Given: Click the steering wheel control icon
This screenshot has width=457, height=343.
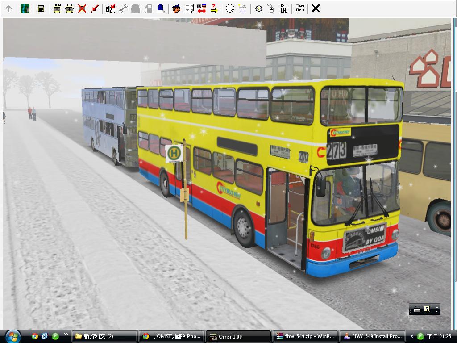Looking at the screenshot, I should 258,8.
